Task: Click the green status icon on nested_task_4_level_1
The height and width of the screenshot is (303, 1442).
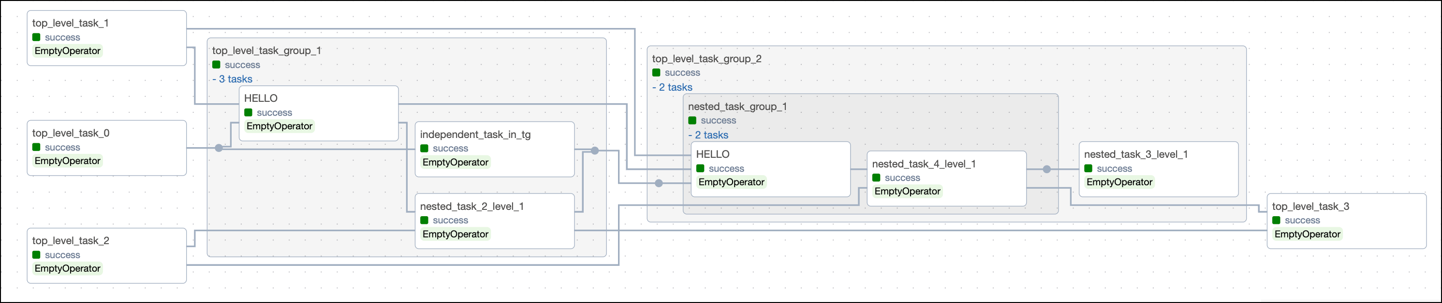Action: [x=876, y=178]
